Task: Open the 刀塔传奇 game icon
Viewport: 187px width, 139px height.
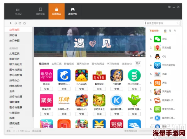Action: pyautogui.click(x=116, y=75)
